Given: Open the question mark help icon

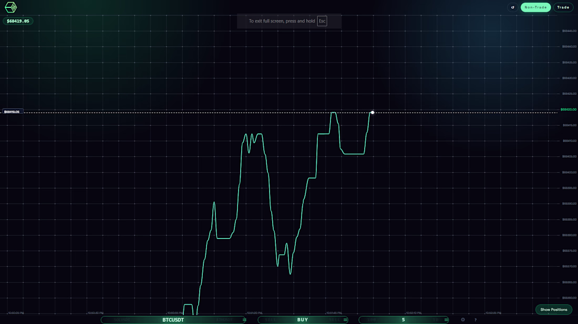Looking at the screenshot, I should (476, 320).
